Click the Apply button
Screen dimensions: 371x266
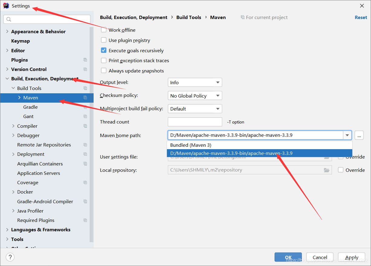pos(352,257)
